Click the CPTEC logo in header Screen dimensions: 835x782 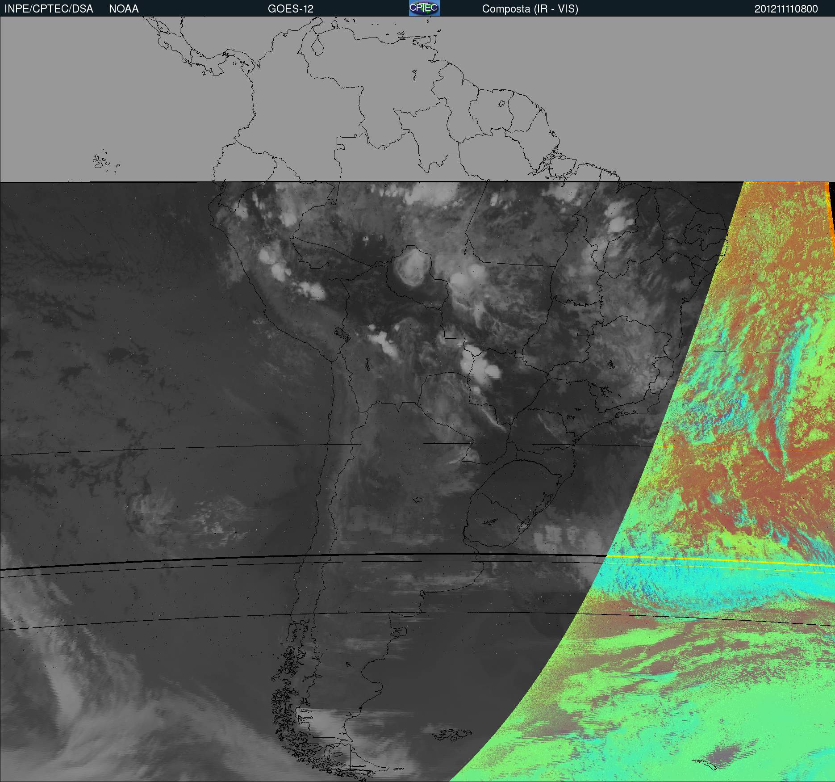point(424,8)
